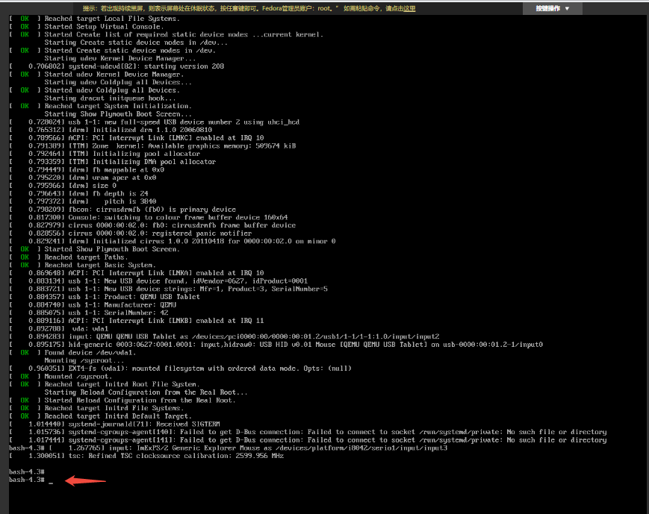Click '[TTM] Initializing DMA pool allocator' line

click(x=113, y=162)
